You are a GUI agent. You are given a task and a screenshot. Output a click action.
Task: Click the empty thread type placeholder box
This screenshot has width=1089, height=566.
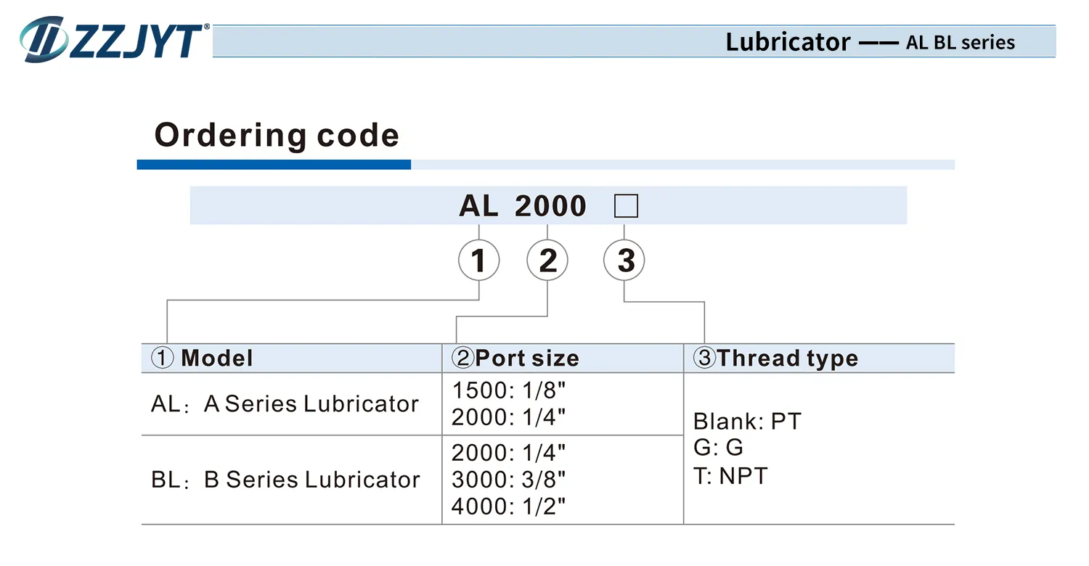[626, 206]
